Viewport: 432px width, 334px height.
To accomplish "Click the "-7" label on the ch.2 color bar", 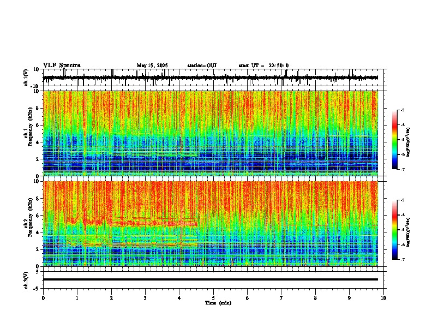I will 402,259.
